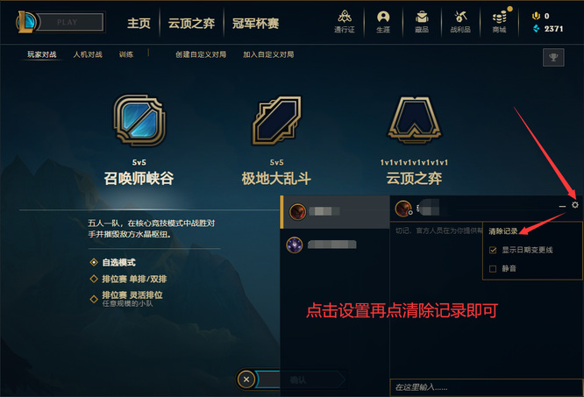Open the 商城 store icon

pos(500,22)
